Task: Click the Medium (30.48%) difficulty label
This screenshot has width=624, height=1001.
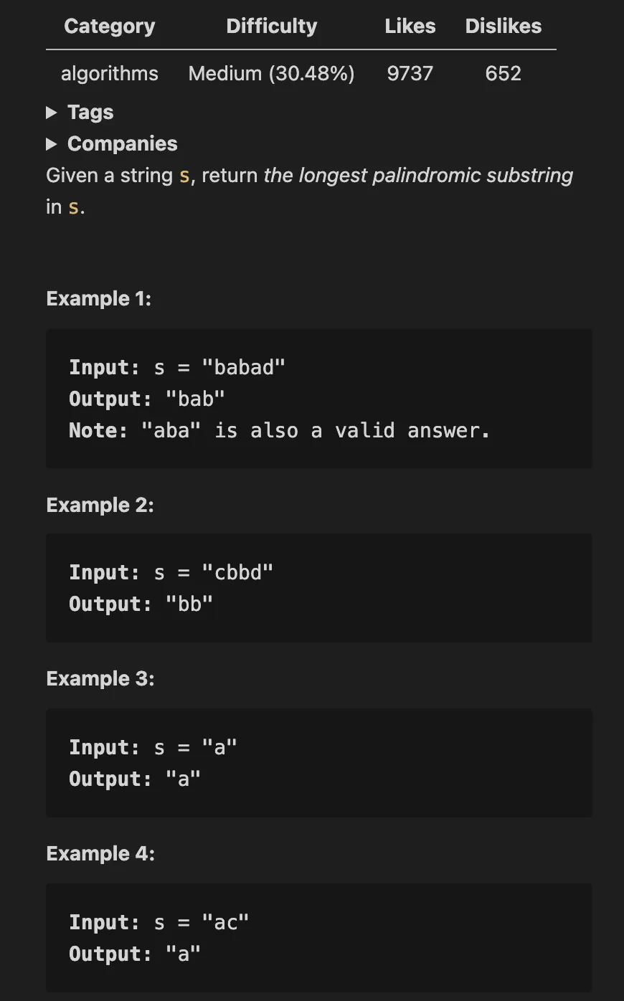Action: pyautogui.click(x=271, y=73)
